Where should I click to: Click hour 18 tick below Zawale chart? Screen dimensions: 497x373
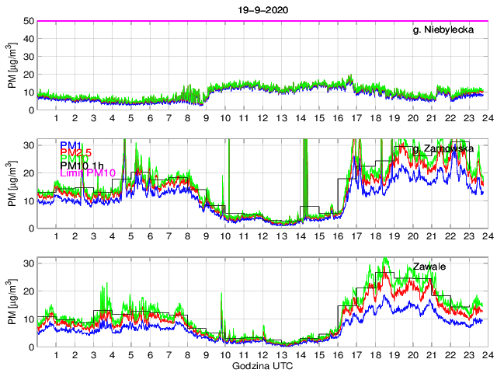click(375, 355)
